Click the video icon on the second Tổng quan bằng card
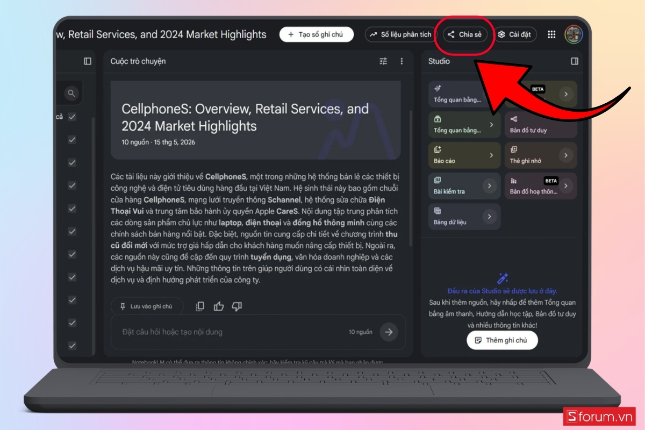The height and width of the screenshot is (430, 645). 438,119
